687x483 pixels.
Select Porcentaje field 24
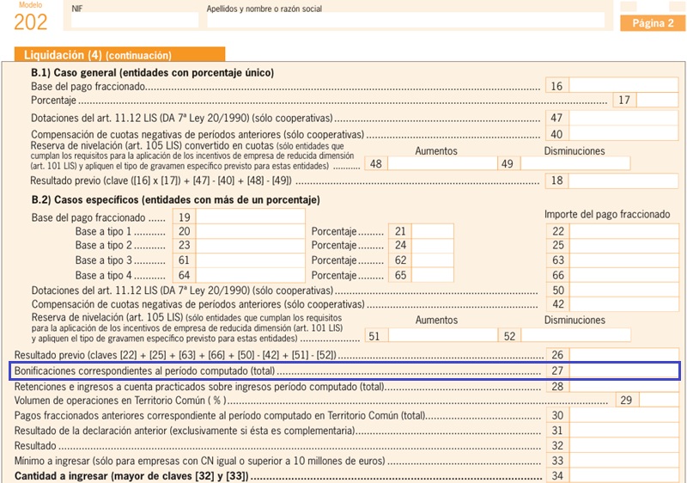tap(433, 246)
